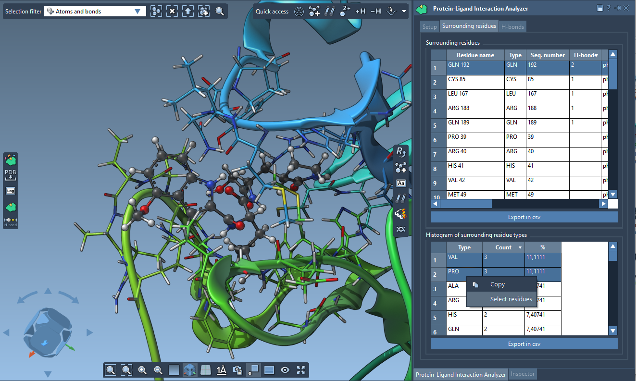This screenshot has height=381, width=636.
Task: Switch to the H-bonds tab
Action: point(512,27)
